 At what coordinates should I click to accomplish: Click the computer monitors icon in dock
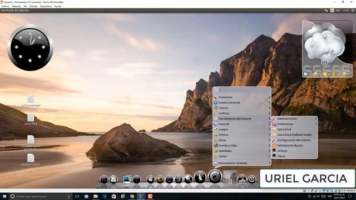click(127, 179)
